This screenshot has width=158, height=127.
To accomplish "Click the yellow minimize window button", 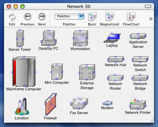I will [16, 6].
